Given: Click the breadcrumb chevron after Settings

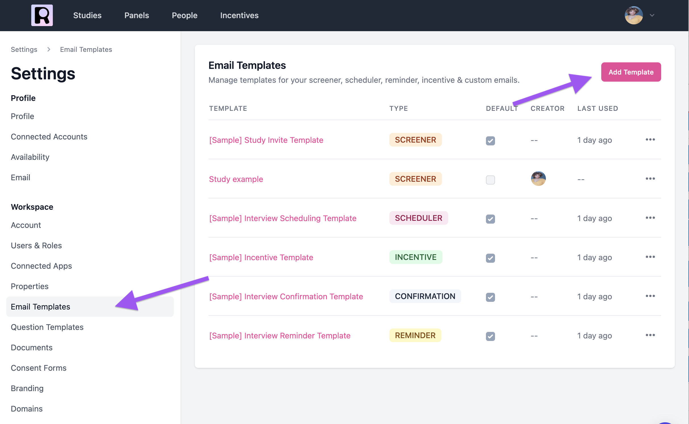Looking at the screenshot, I should (x=49, y=50).
